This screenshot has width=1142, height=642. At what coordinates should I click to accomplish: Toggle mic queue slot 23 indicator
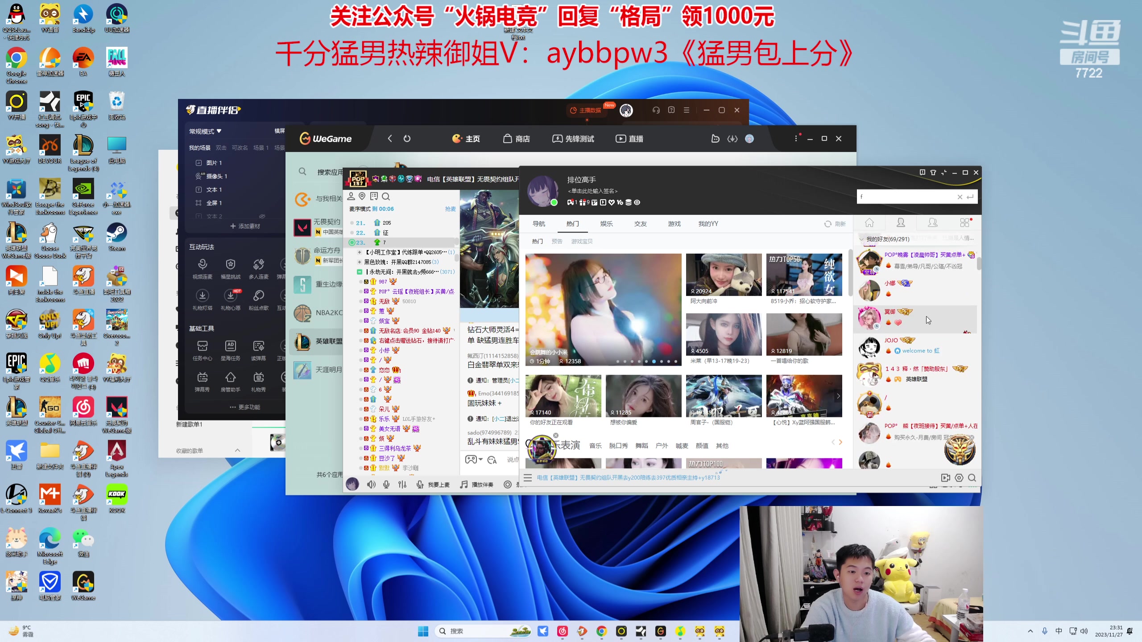(352, 243)
